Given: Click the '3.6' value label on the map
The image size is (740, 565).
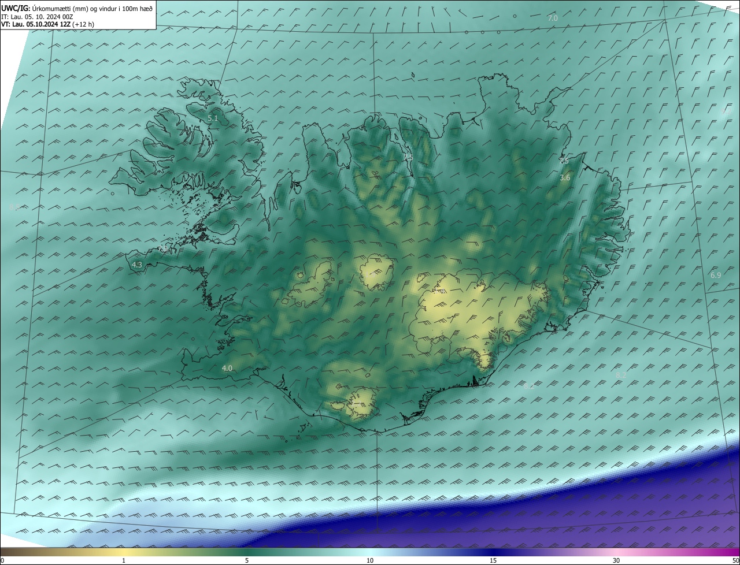Looking at the screenshot, I should click(565, 178).
